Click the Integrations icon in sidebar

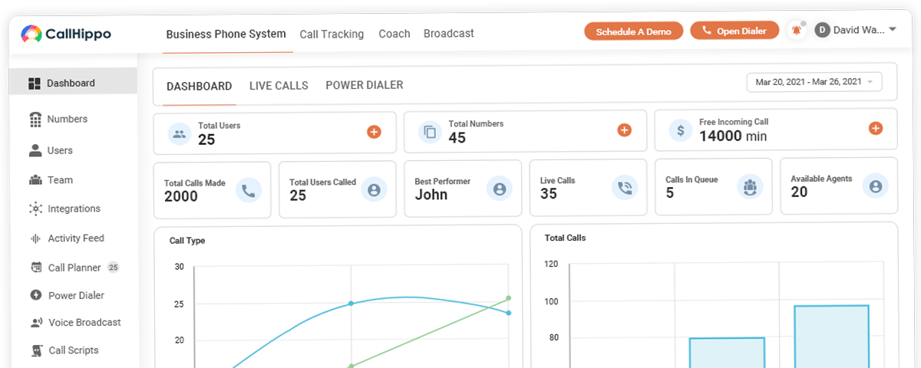click(35, 209)
